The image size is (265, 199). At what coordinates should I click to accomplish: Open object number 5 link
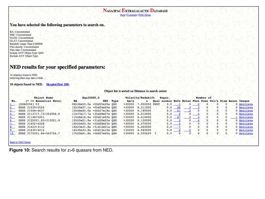point(12,117)
